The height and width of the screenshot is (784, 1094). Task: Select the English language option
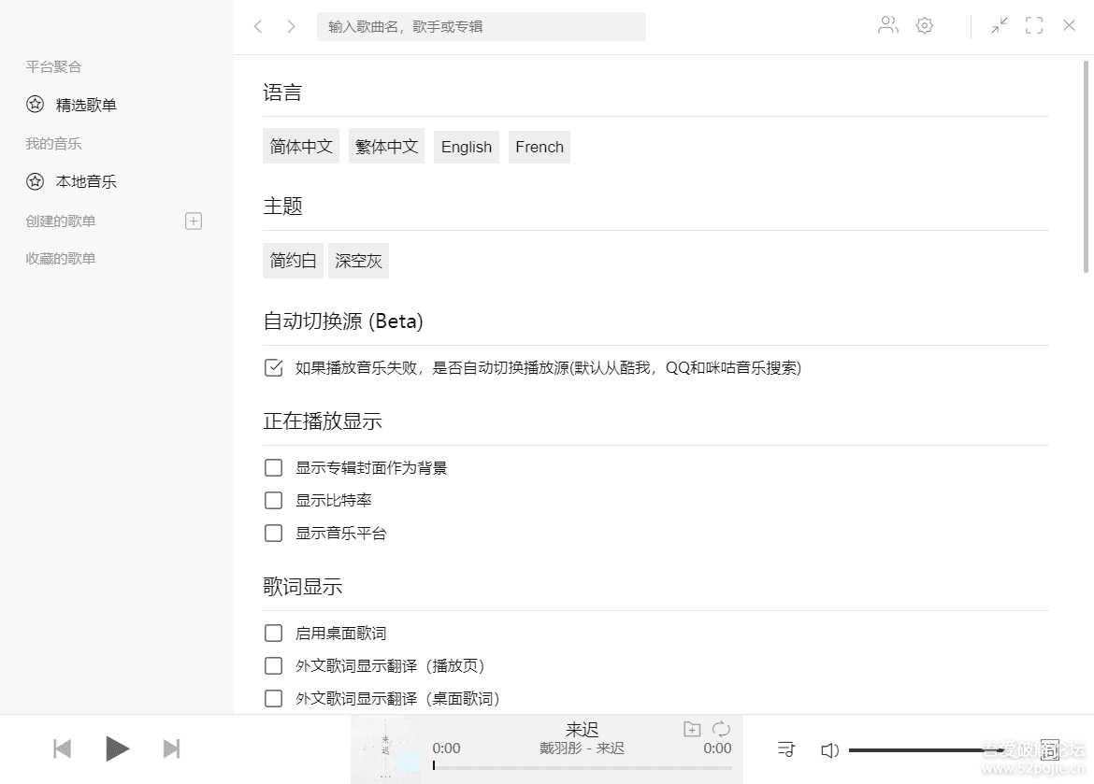(x=466, y=147)
